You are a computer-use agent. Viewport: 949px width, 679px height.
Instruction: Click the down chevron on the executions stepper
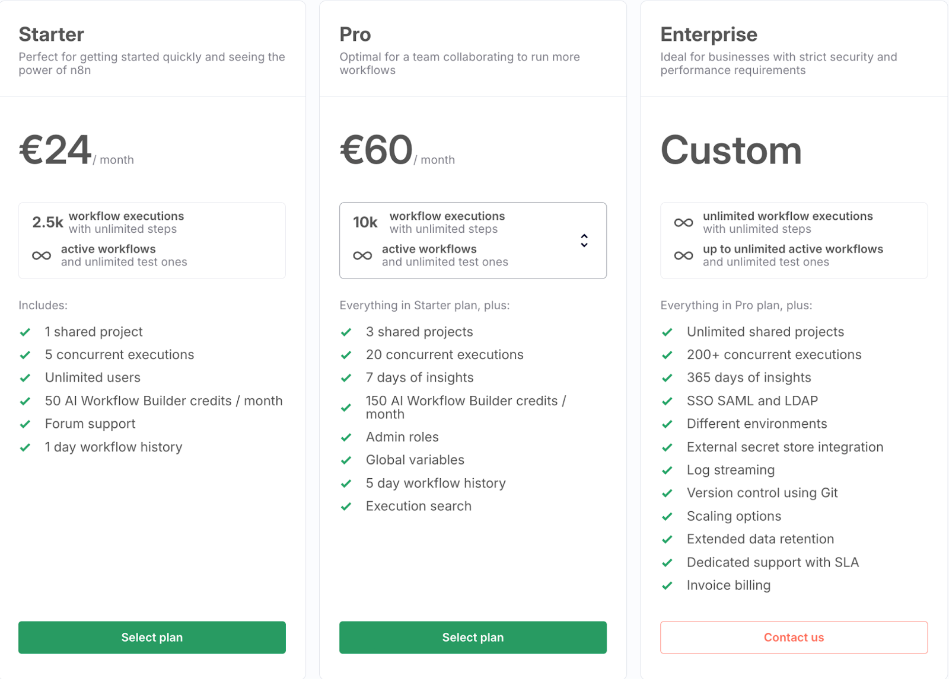pyautogui.click(x=584, y=245)
